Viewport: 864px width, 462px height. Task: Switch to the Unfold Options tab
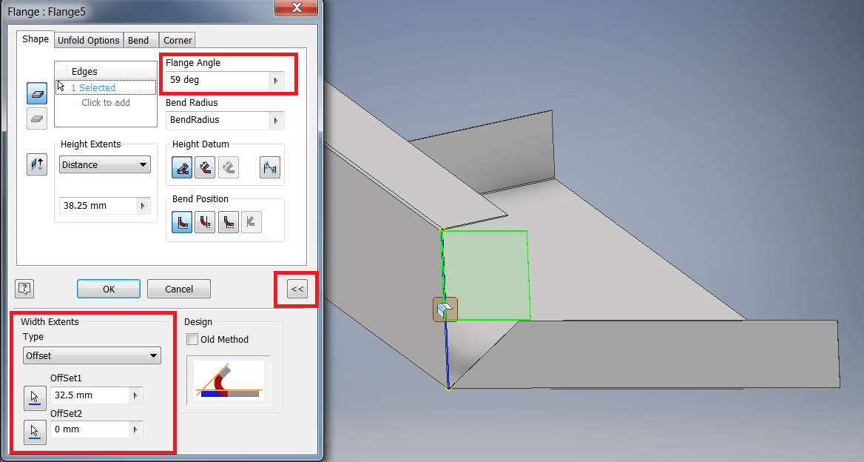pyautogui.click(x=88, y=39)
